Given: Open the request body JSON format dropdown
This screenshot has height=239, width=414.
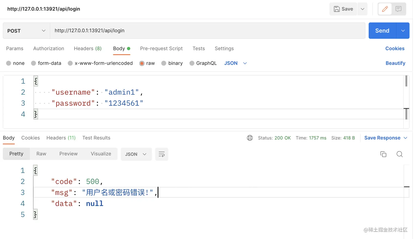Looking at the screenshot, I should point(235,63).
